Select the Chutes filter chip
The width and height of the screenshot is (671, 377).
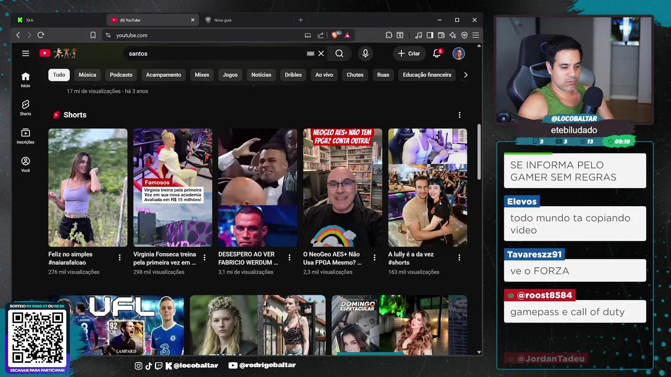355,75
